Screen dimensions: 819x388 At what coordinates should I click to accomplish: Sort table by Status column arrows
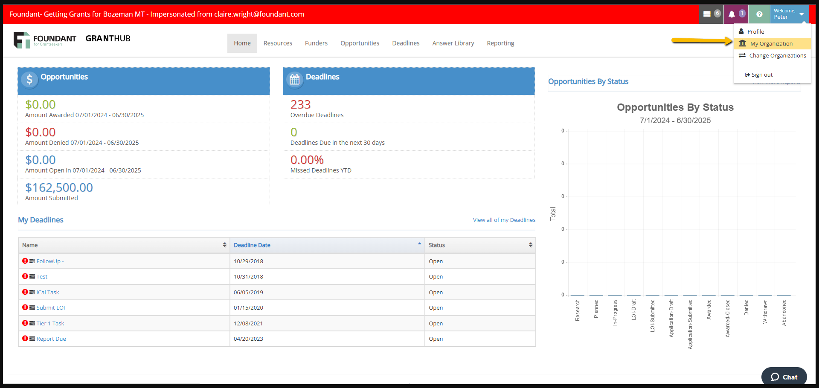530,245
